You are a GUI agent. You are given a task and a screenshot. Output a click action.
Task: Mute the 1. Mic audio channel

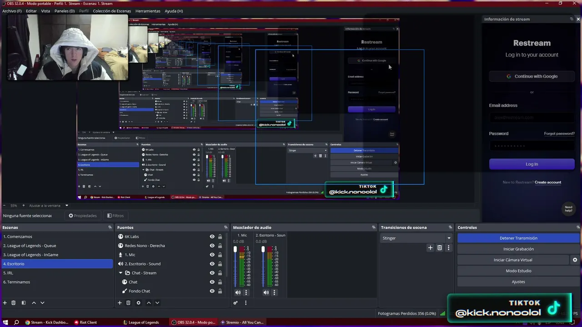(238, 292)
